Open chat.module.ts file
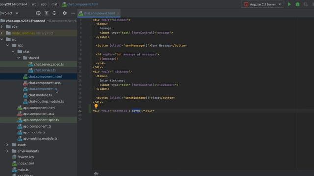314x176 pixels. click(40, 95)
